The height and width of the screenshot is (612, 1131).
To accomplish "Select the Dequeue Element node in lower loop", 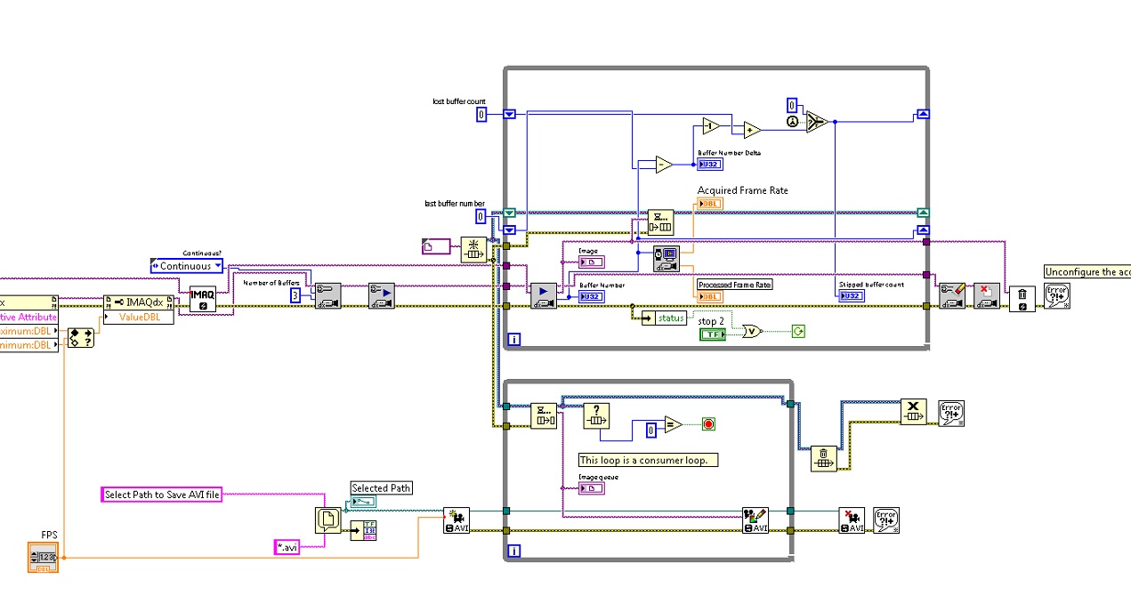I will point(544,415).
